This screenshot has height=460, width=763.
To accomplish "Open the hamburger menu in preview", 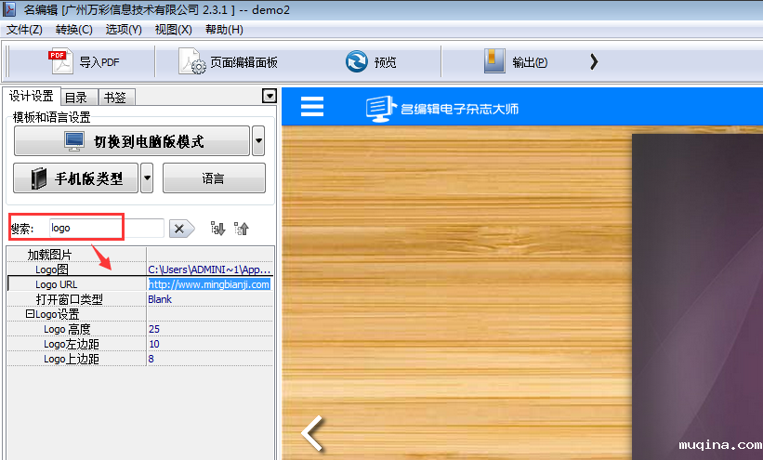I will pos(312,107).
